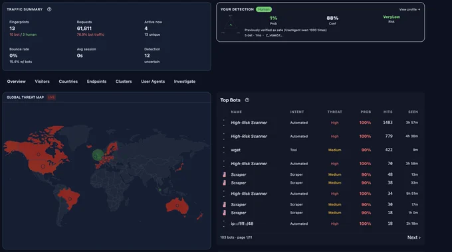452x252 pixels.
Task: Switch to Overview tab
Action: 17,82
